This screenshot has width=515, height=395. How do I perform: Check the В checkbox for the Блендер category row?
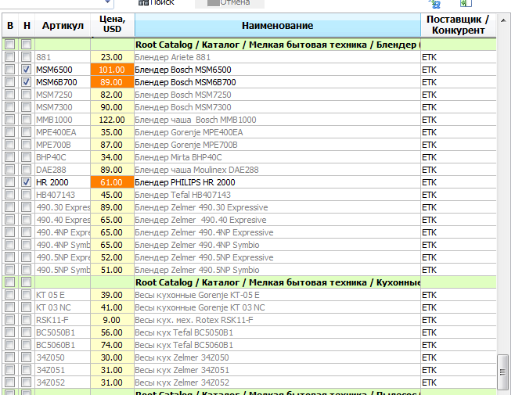[x=10, y=45]
